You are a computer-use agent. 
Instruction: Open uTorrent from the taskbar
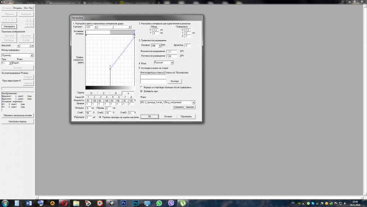[x=182, y=203]
